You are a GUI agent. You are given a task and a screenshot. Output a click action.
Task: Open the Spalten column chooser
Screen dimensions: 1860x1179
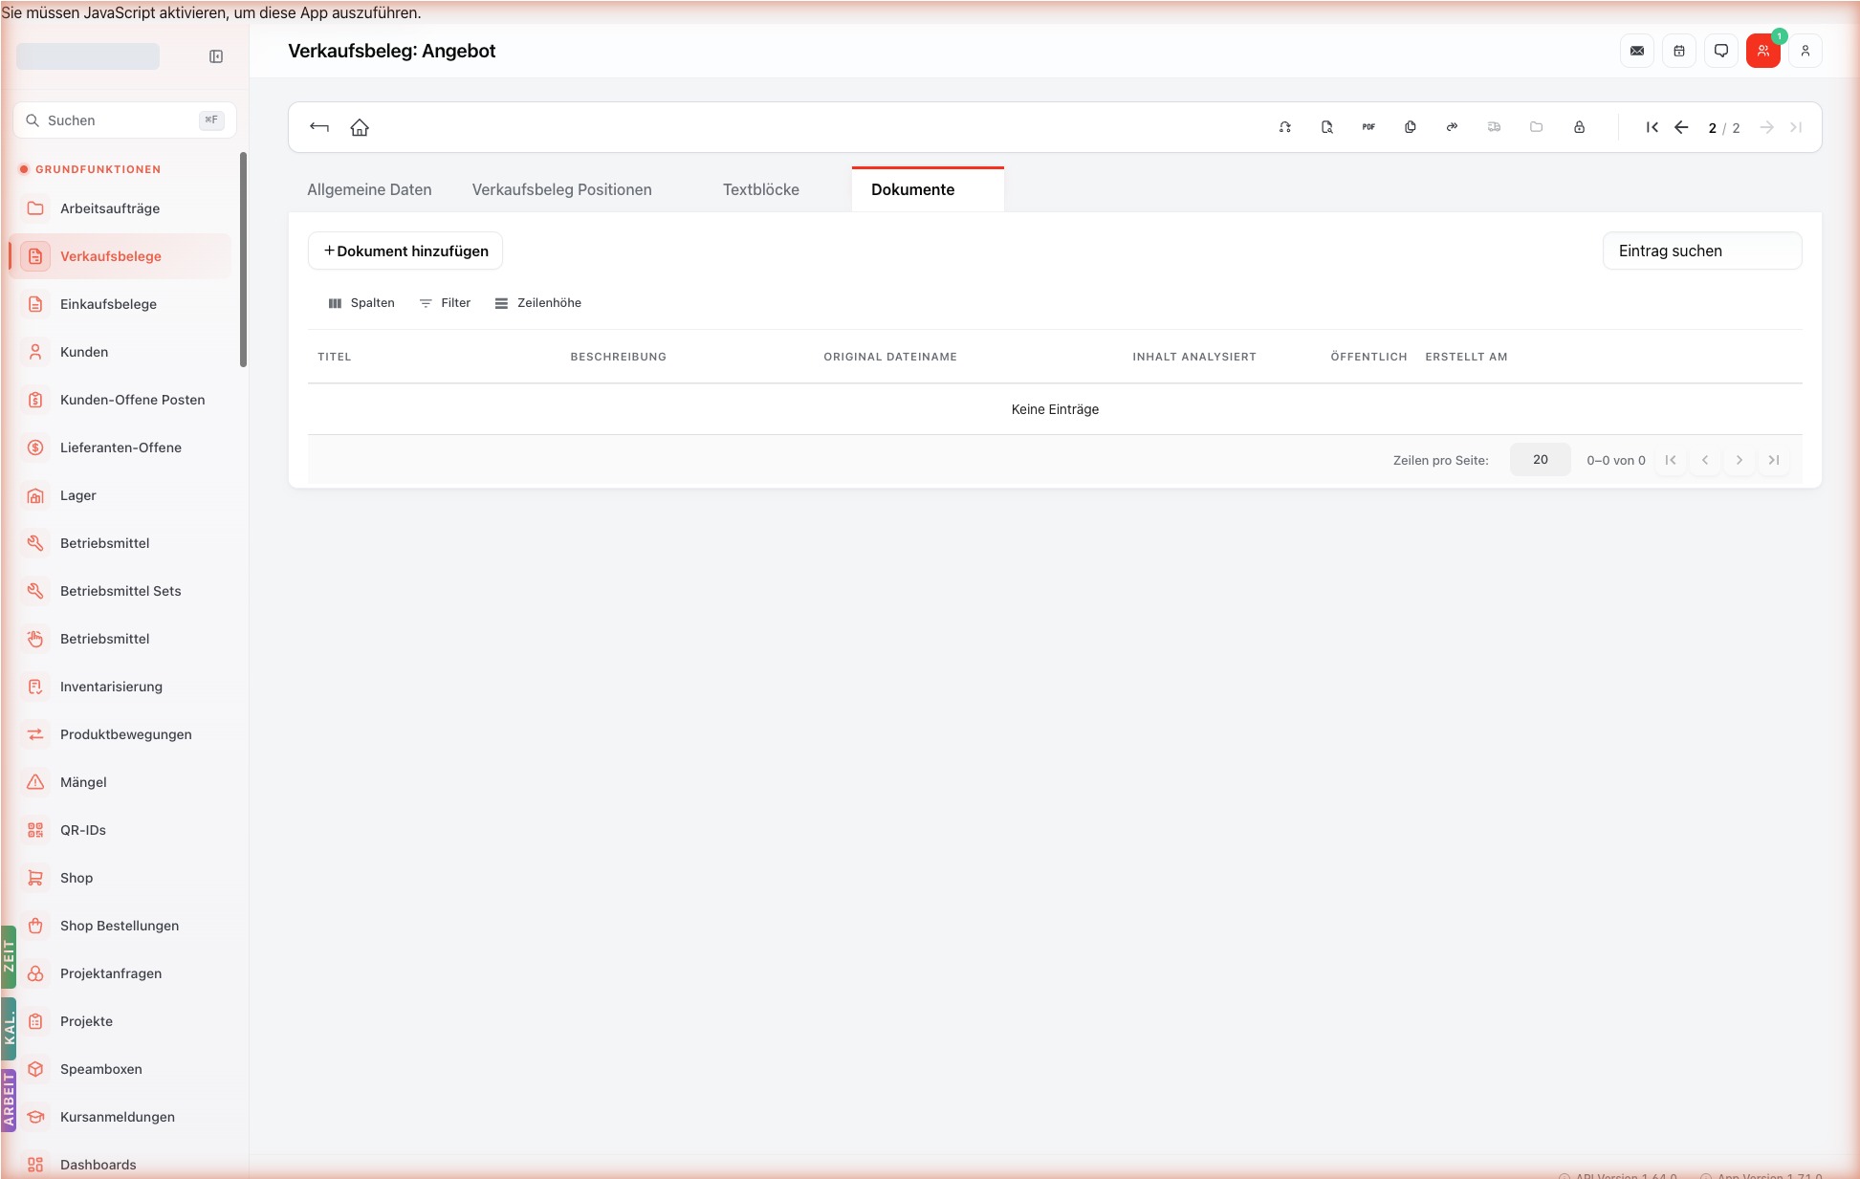click(x=361, y=303)
